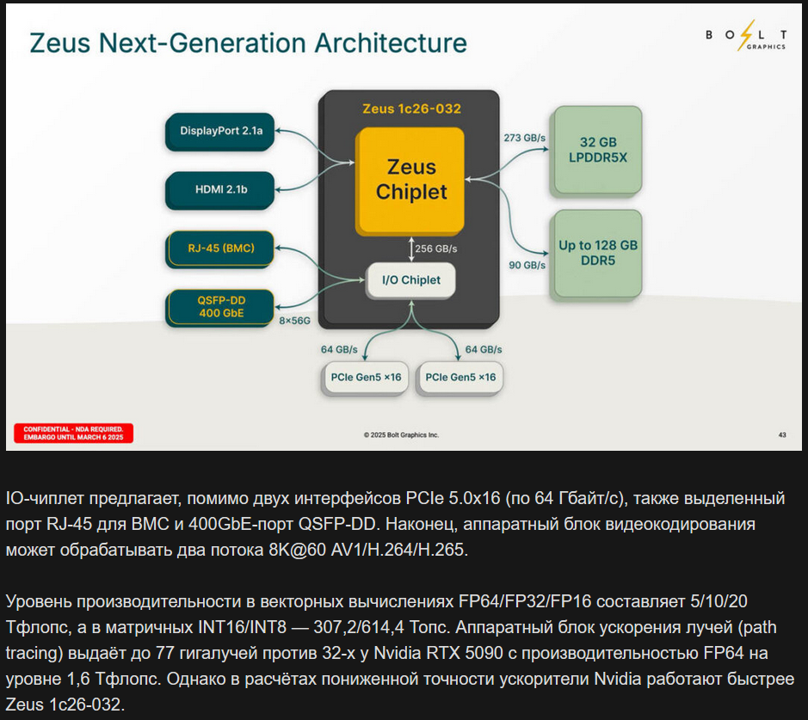The height and width of the screenshot is (720, 808).
Task: Click the '© 2025 Bolt Graphics Inc.' footer
Action: (x=402, y=435)
